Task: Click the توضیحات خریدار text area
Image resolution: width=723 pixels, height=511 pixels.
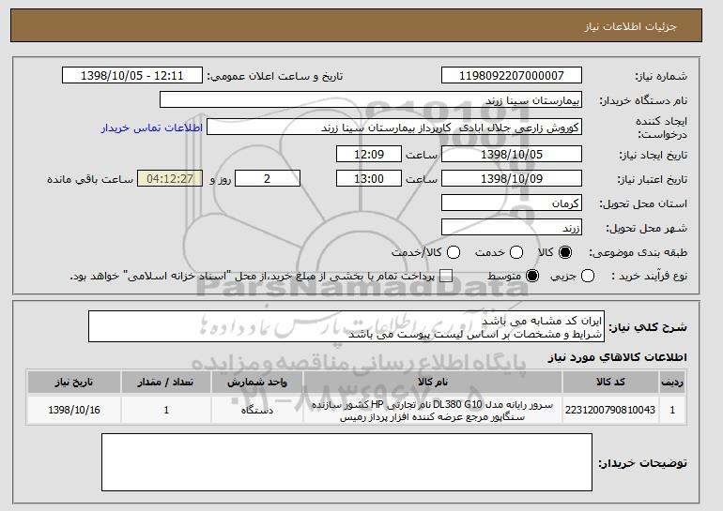Action: coord(346,462)
